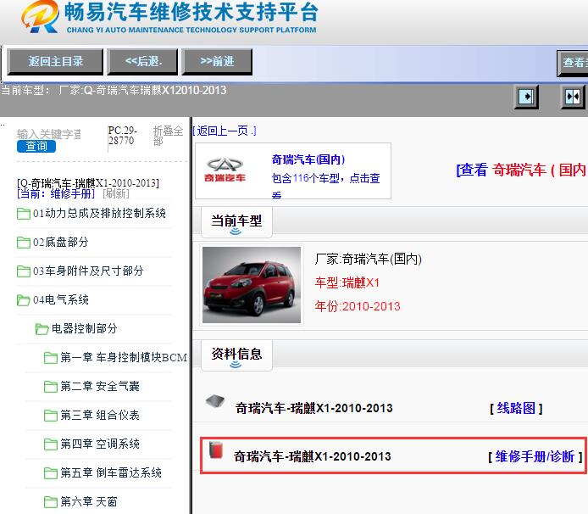
Task: Open 第四章 空调系统 chapter
Action: coord(100,444)
